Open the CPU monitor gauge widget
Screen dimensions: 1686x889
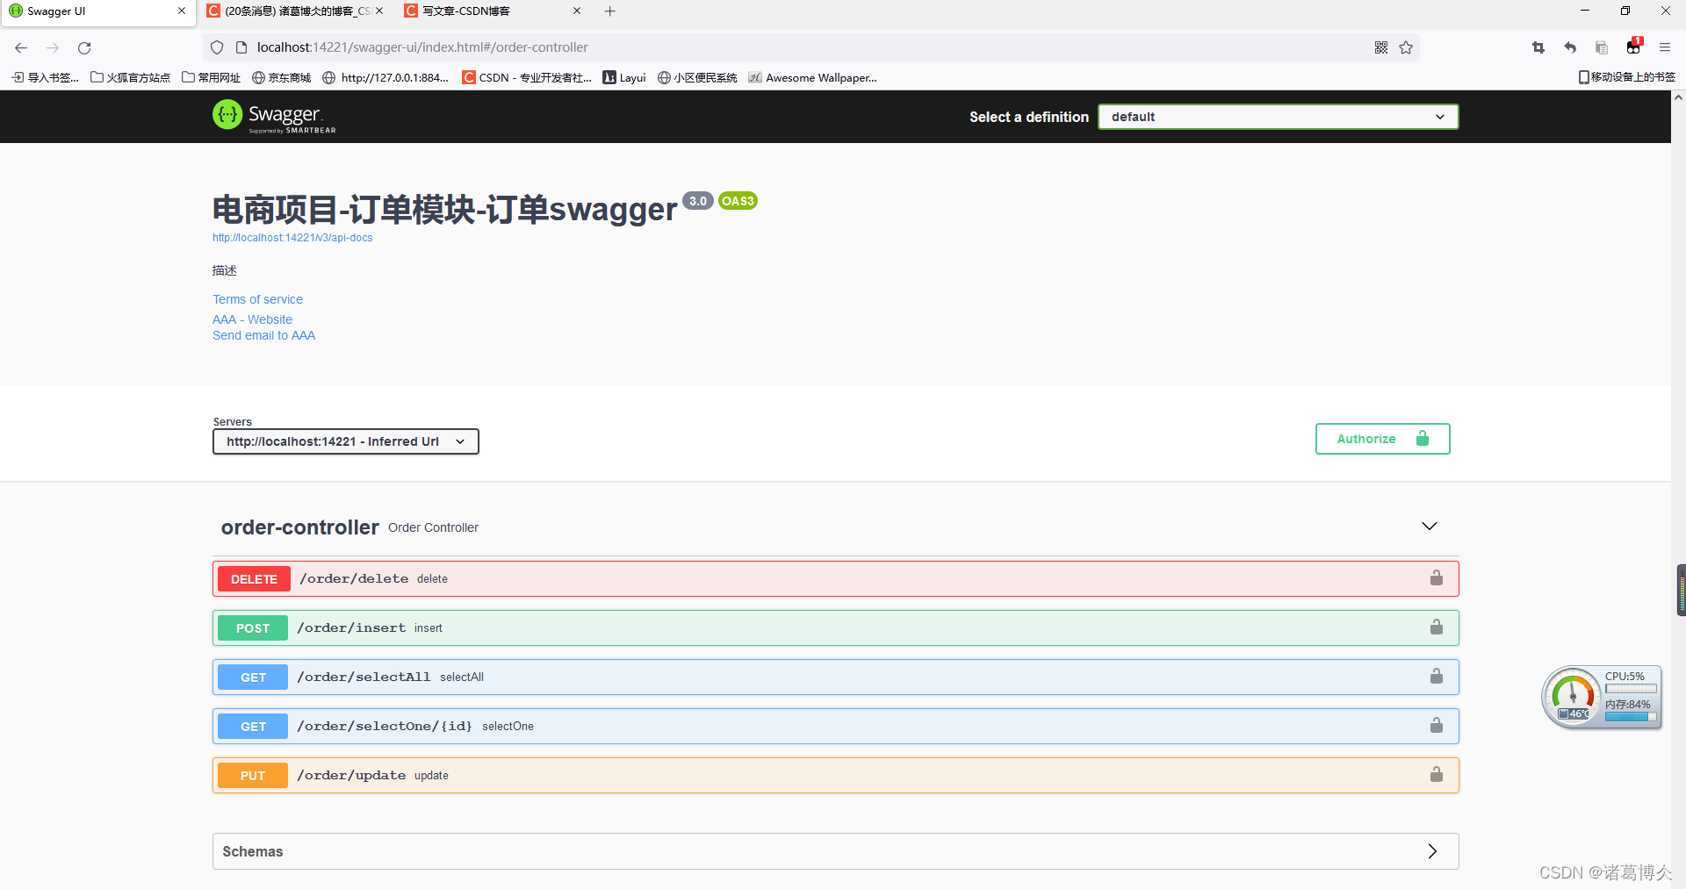point(1602,698)
